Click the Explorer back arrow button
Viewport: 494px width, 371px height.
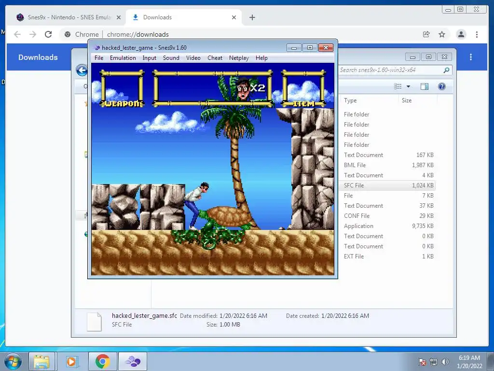[x=82, y=70]
